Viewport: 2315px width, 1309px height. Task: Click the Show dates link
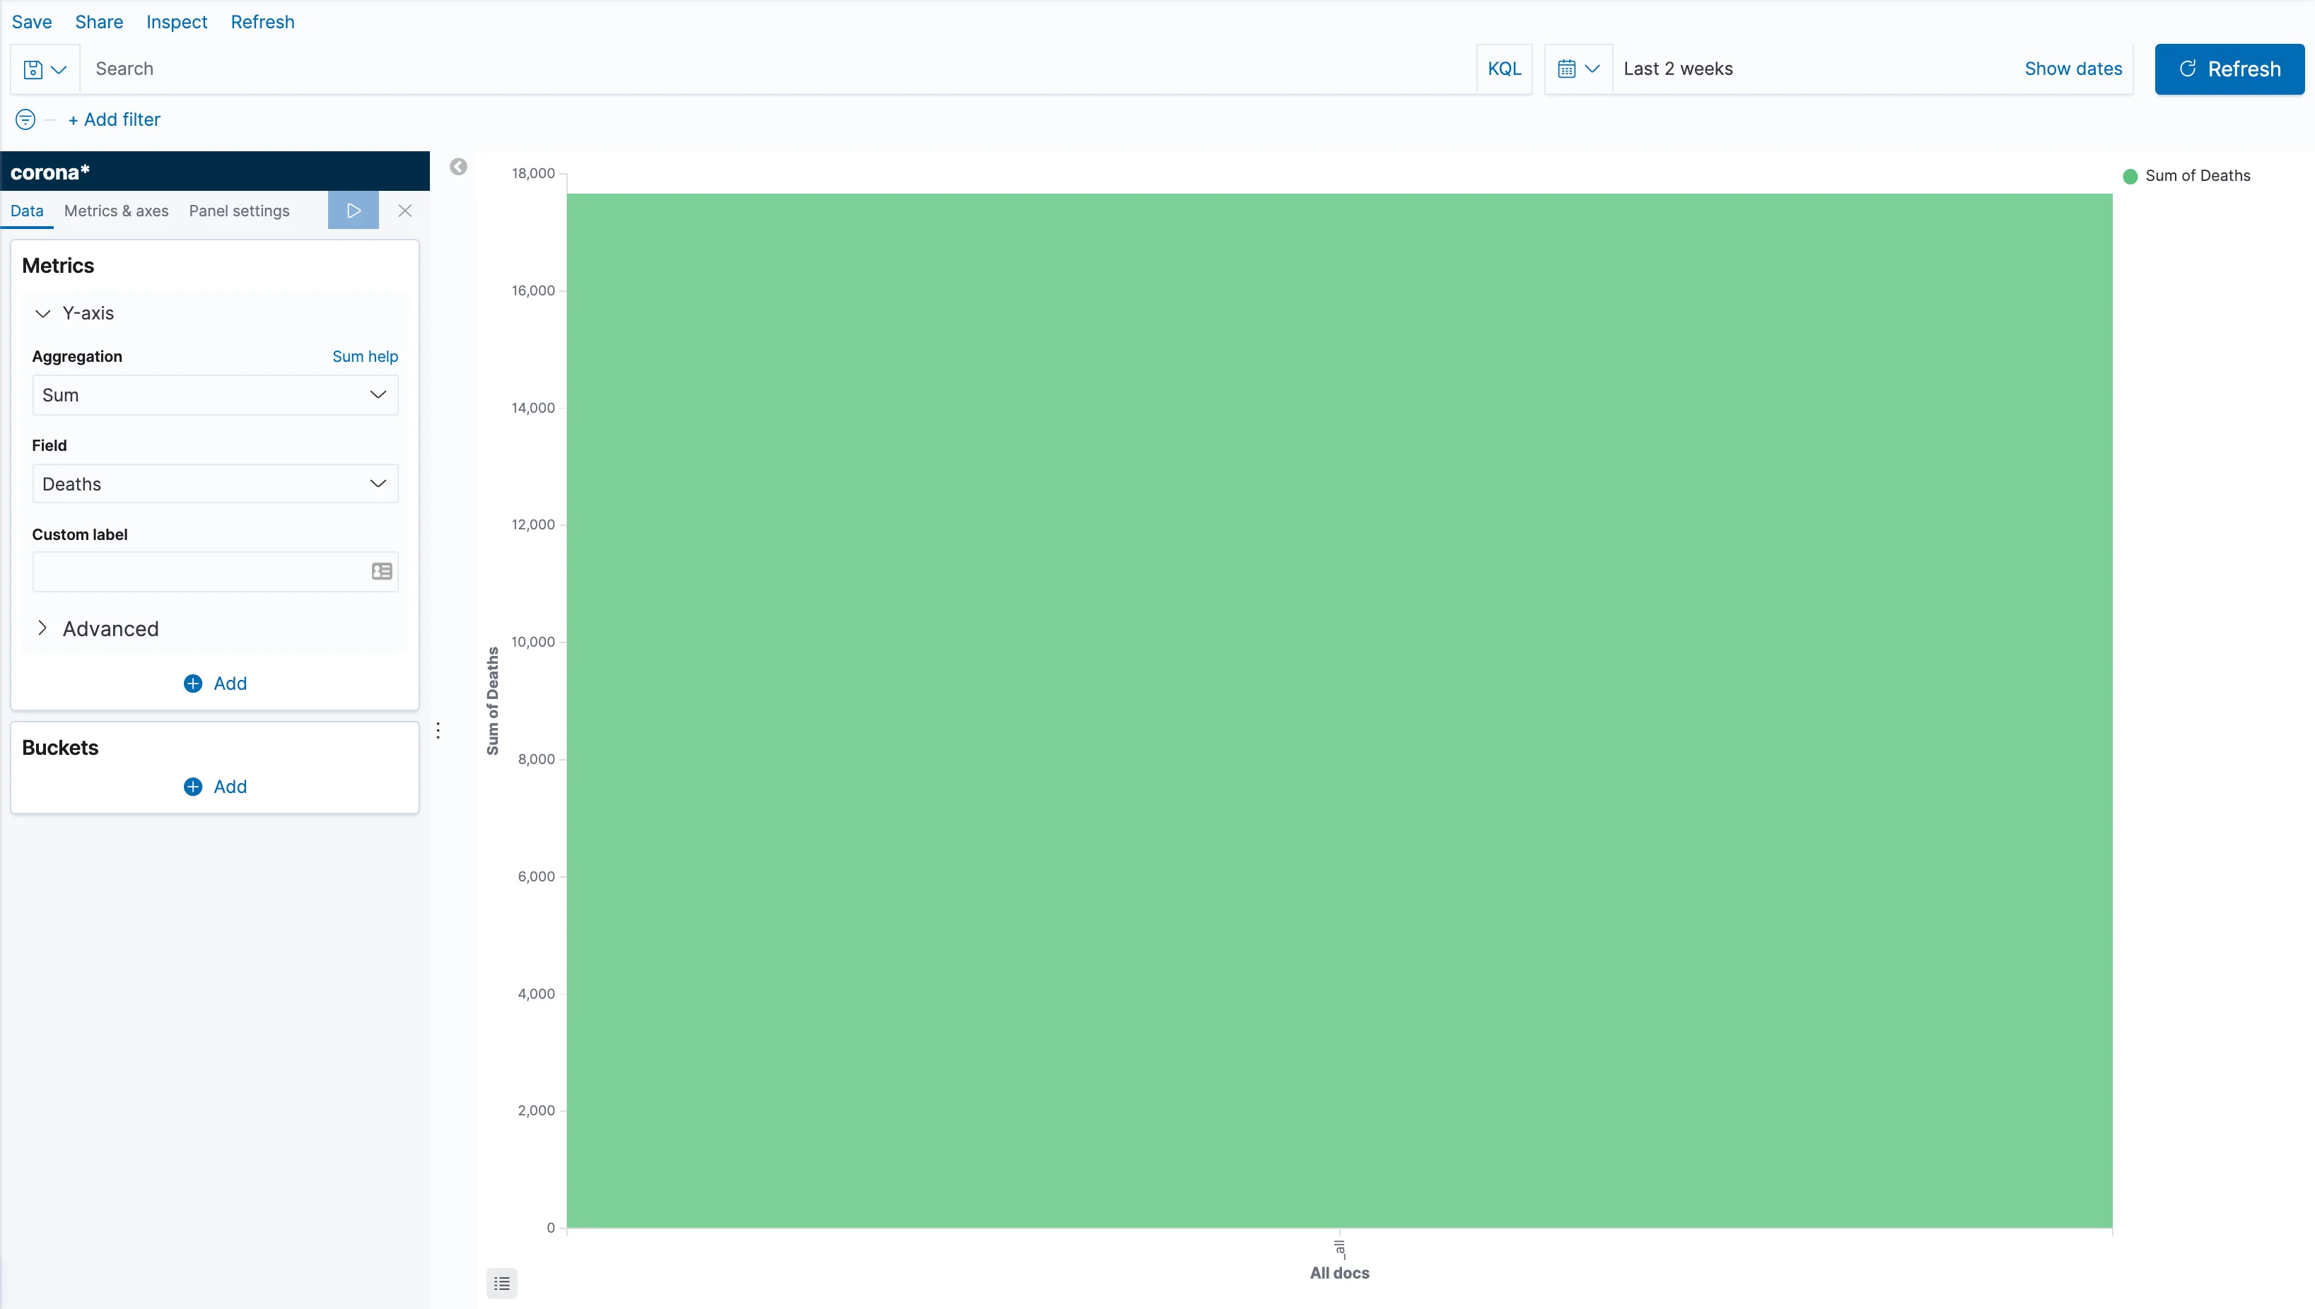pyautogui.click(x=2072, y=69)
